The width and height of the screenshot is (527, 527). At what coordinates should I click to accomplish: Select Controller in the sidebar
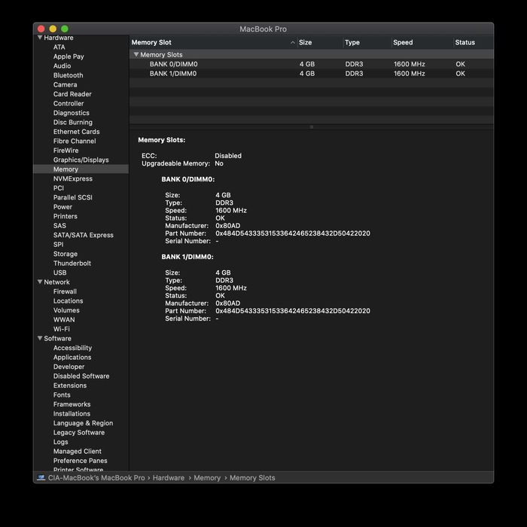[69, 104]
